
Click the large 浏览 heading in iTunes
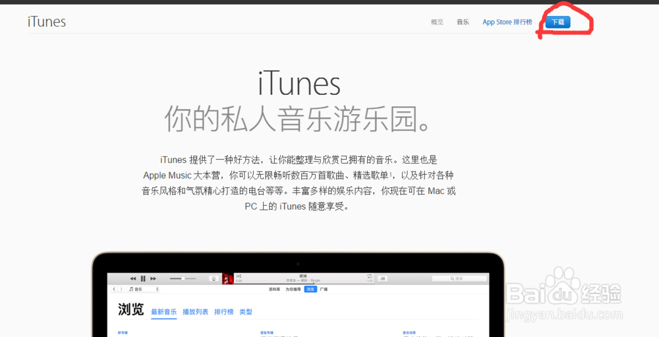[131, 310]
